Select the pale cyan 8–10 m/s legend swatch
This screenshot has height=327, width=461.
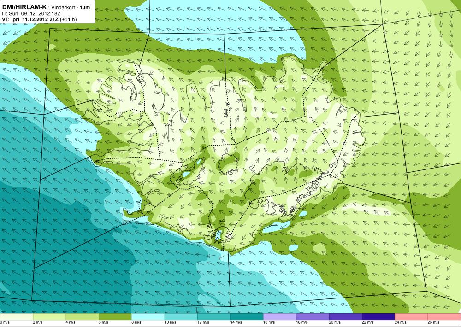pos(148,317)
